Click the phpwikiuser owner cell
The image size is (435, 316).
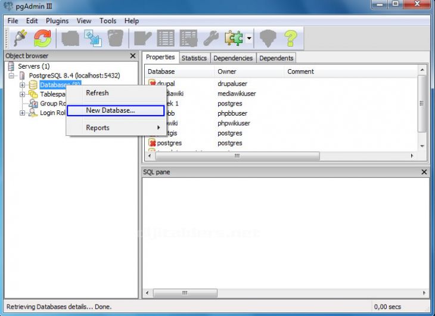(x=234, y=123)
